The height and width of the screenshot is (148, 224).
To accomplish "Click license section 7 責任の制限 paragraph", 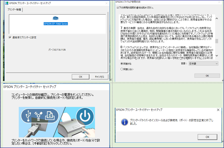I will coord(166,35).
